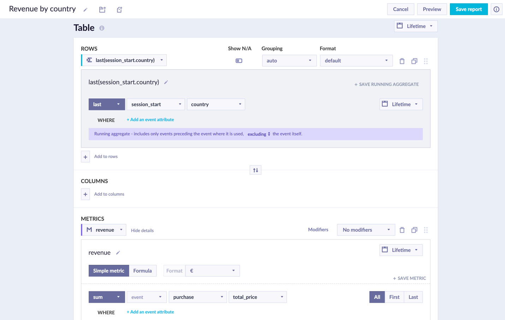Select the Last occurrence option

[x=413, y=297]
